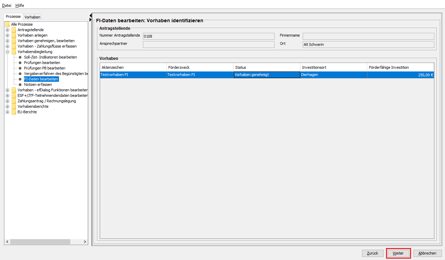Click bullet icon beside FI-Daten bearbeiten
The height and width of the screenshot is (260, 445).
20,79
